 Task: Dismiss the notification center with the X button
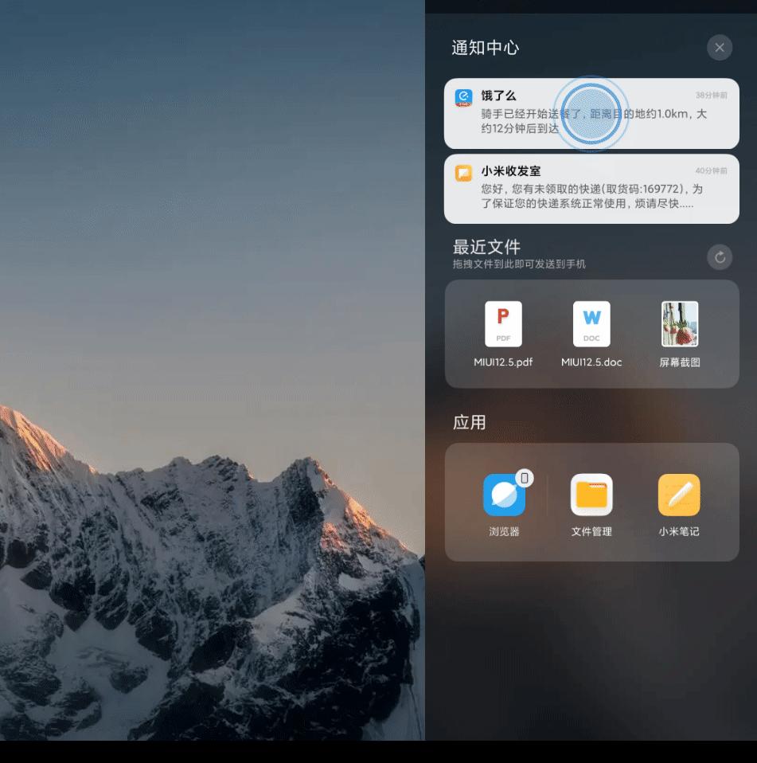pyautogui.click(x=720, y=47)
